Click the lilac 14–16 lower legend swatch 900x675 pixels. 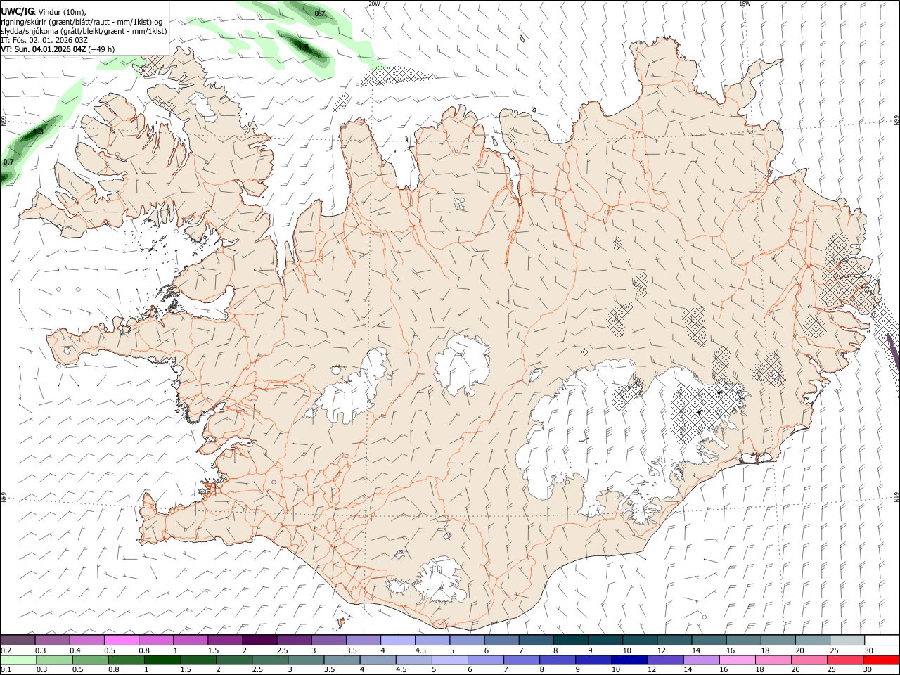tap(700, 660)
